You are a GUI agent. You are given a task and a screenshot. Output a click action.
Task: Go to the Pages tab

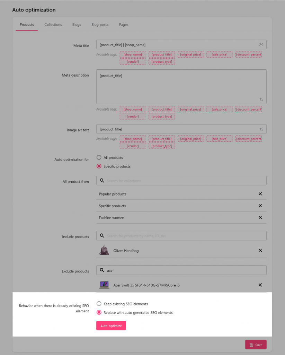click(x=124, y=25)
